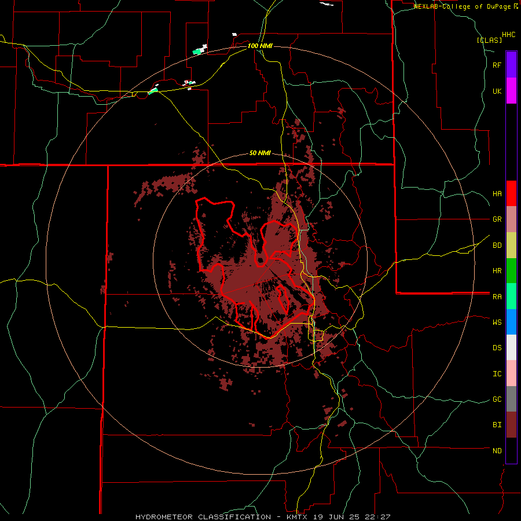This screenshot has height=521, width=521.
Task: Click the [CLAS] units label
Action: (x=489, y=40)
